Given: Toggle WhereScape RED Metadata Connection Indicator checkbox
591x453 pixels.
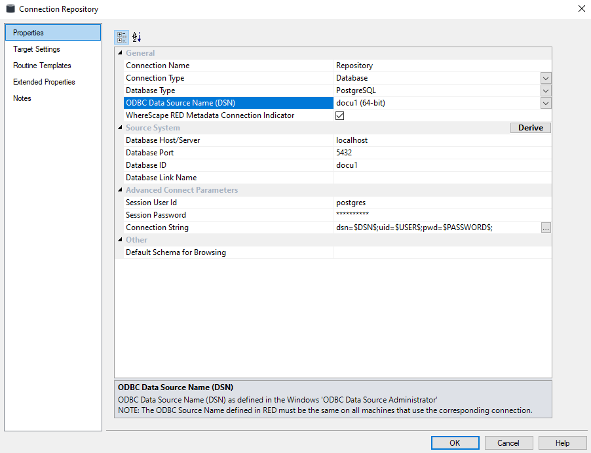Looking at the screenshot, I should 340,115.
